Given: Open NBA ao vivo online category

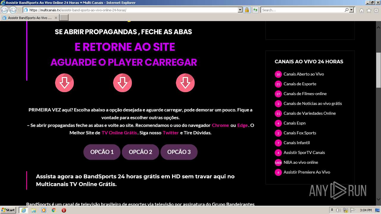Looking at the screenshot, I should coord(301,162).
